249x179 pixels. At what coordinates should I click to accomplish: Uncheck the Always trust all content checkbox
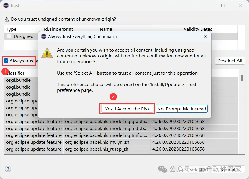6,61
